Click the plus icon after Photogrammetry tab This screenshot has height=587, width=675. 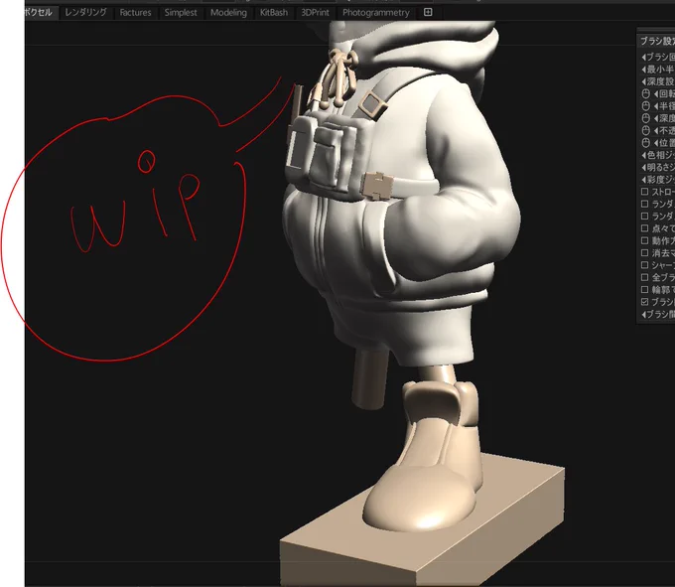pos(428,12)
